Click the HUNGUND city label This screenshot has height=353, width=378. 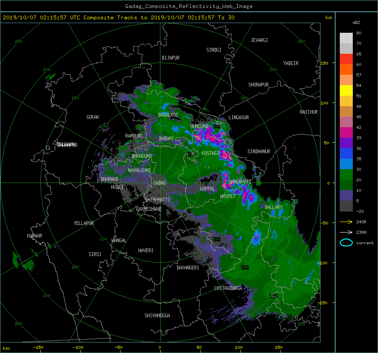pyautogui.click(x=199, y=126)
